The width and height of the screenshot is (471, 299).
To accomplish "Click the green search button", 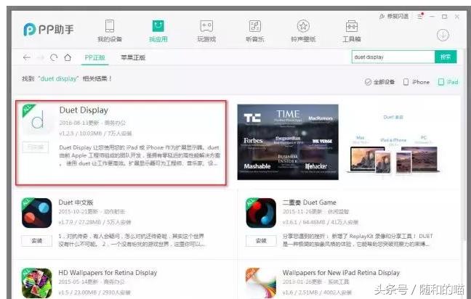I will (x=446, y=57).
